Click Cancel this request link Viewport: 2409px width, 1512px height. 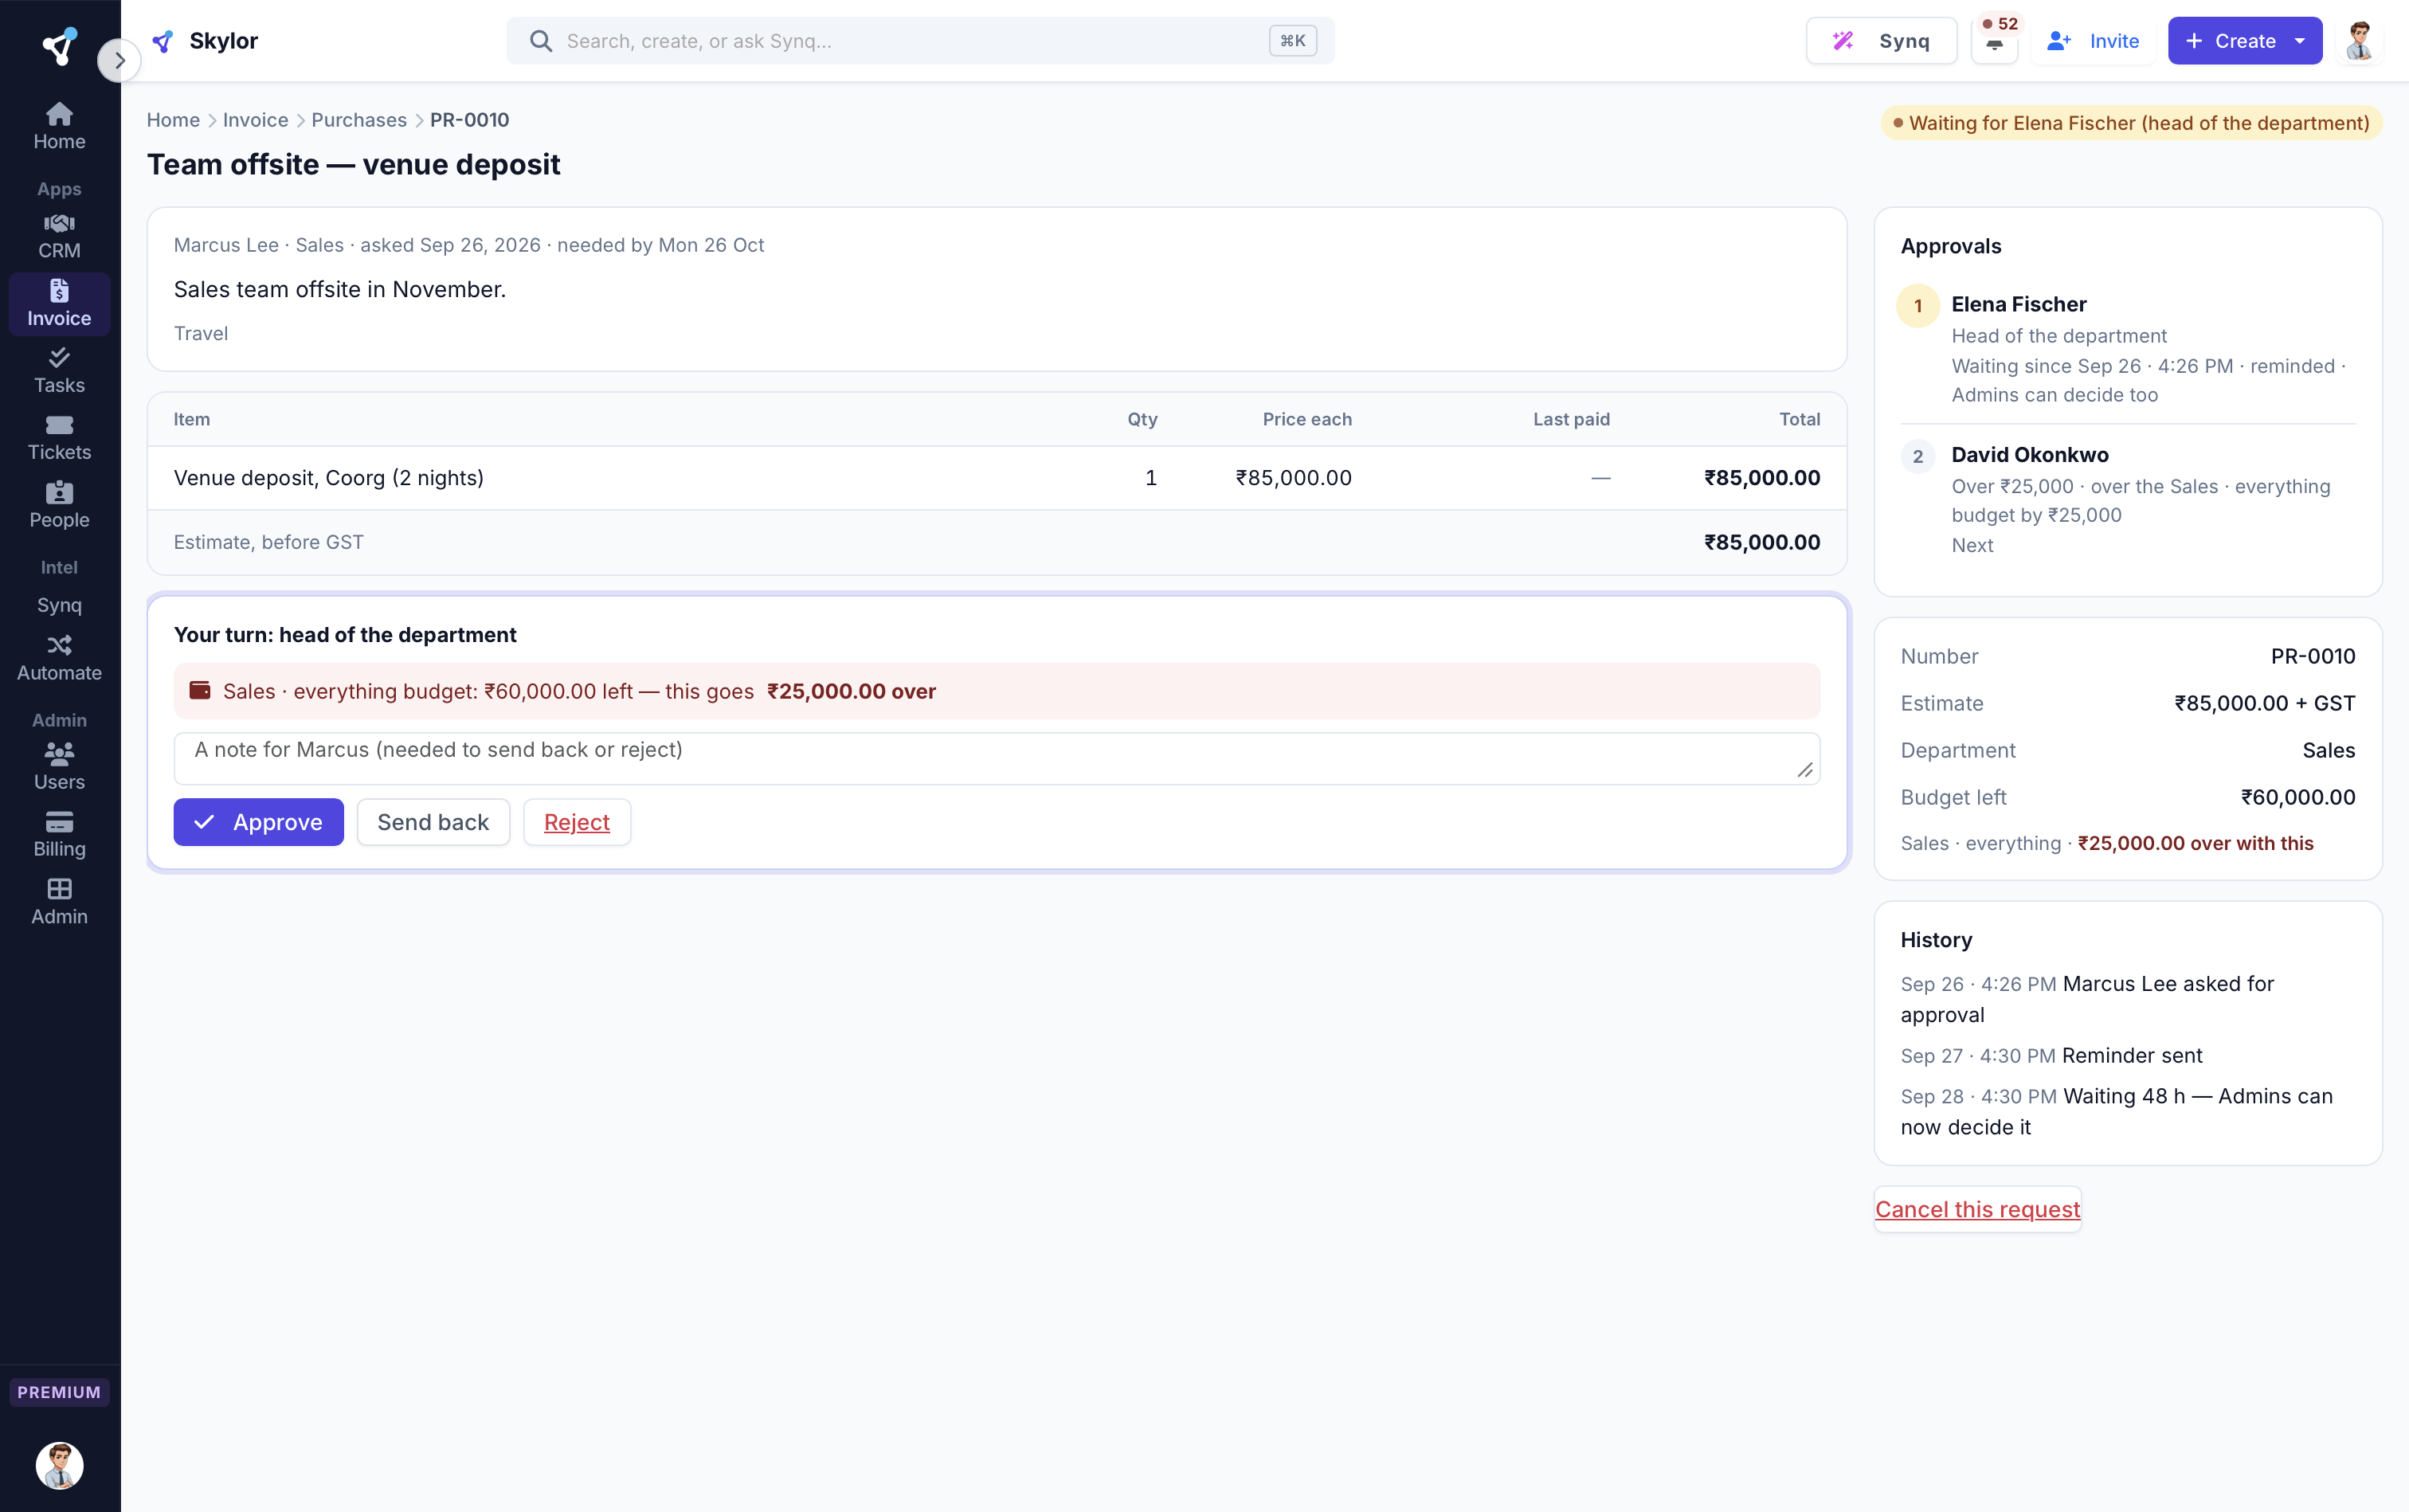[1977, 1209]
